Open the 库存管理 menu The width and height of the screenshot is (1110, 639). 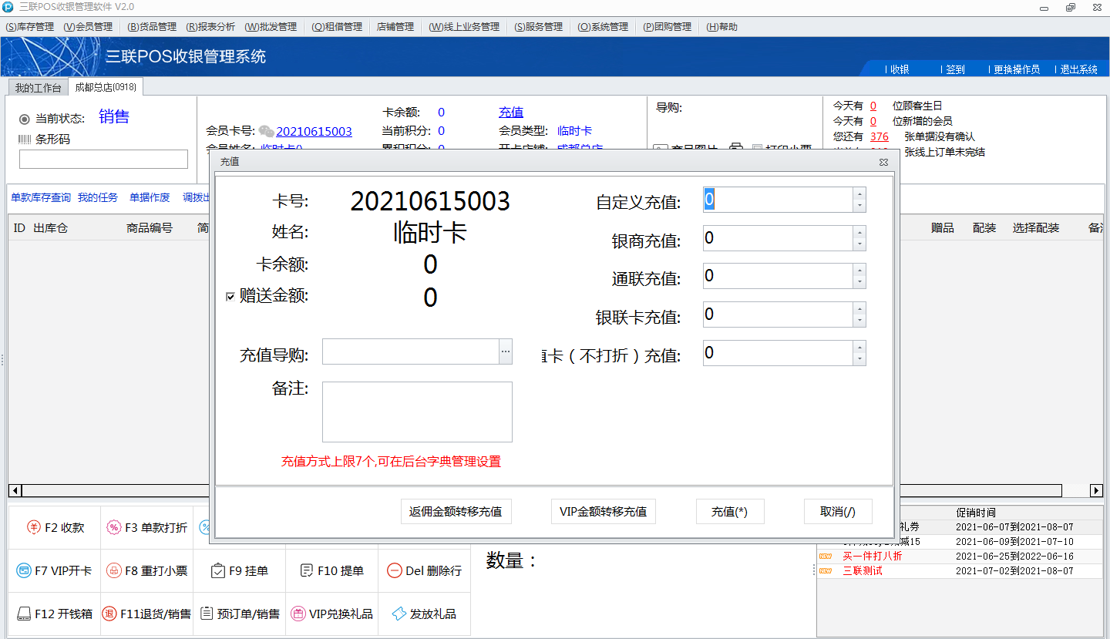pos(30,27)
